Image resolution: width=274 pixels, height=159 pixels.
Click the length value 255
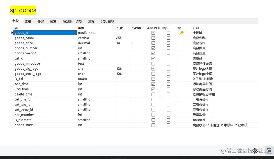tap(119, 38)
